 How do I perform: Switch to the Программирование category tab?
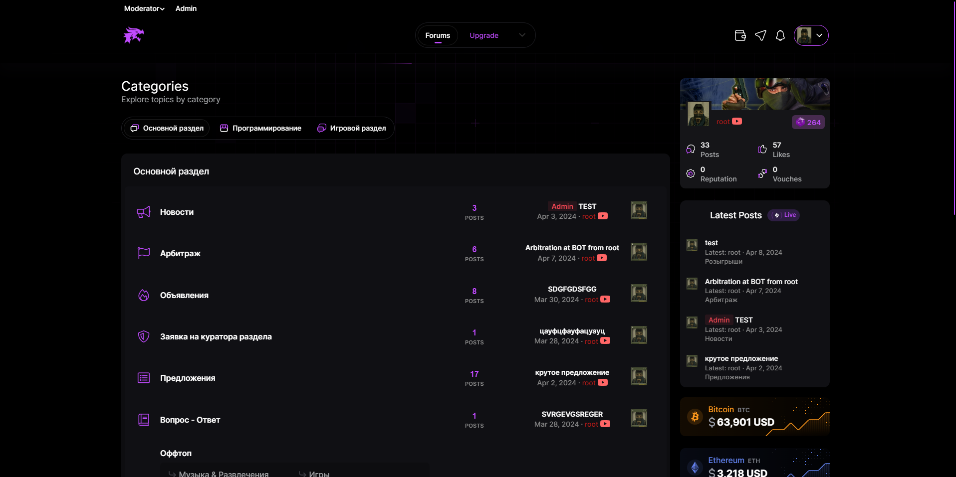click(260, 128)
